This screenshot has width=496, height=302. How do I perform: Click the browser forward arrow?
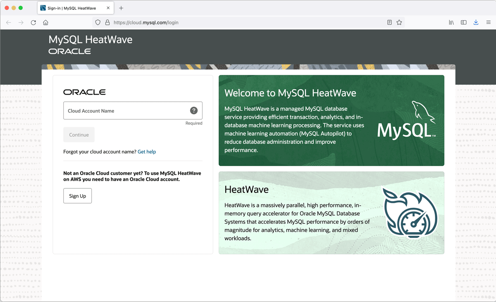pos(21,22)
